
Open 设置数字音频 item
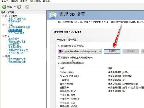(x=15, y=47)
